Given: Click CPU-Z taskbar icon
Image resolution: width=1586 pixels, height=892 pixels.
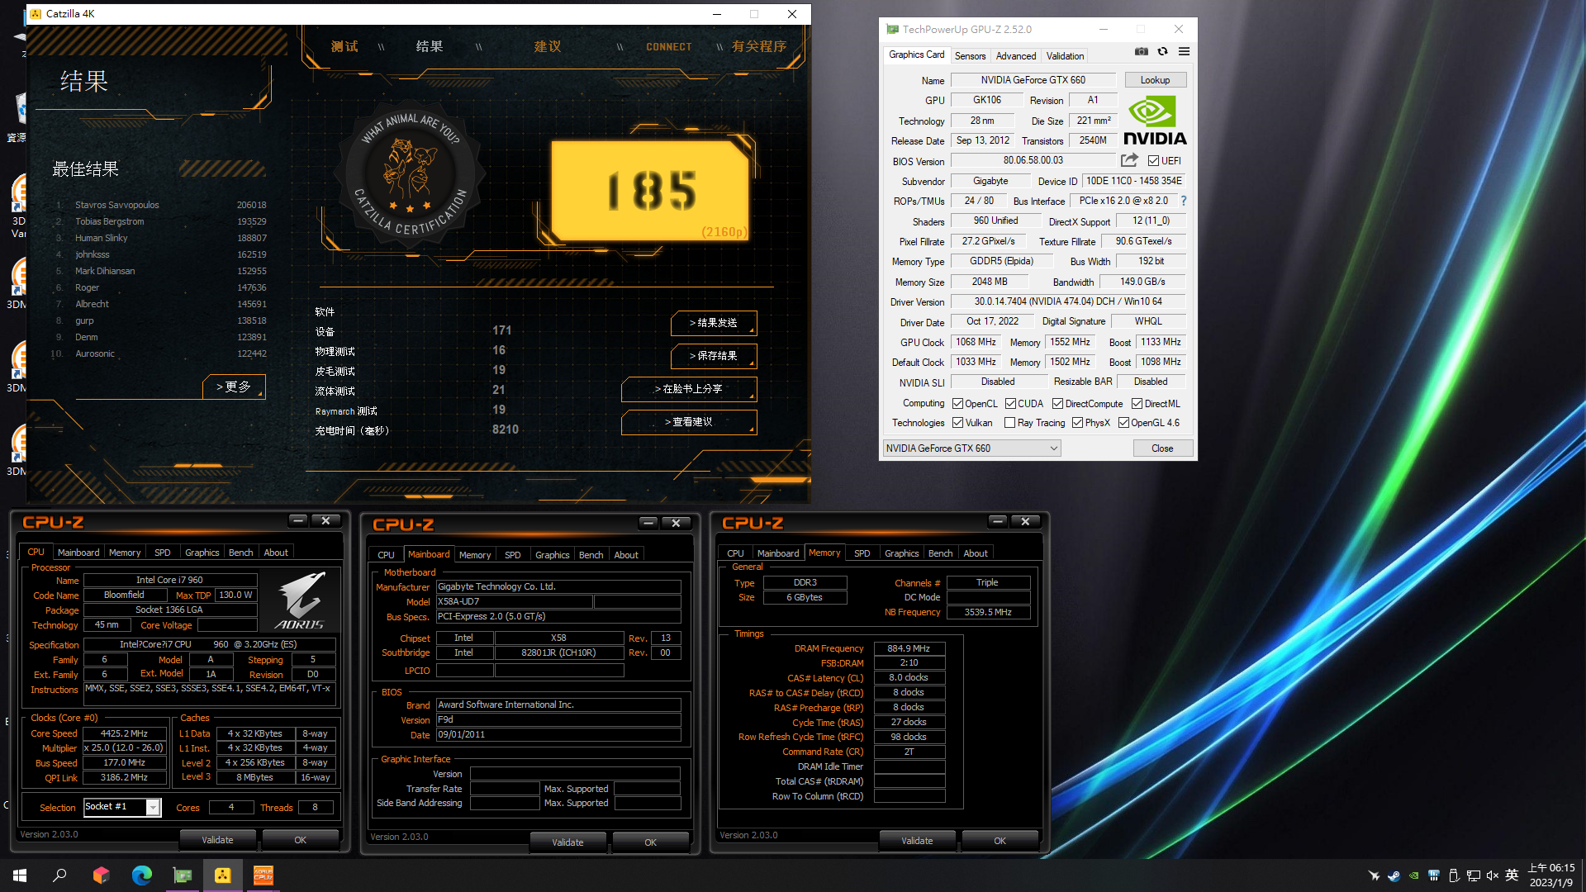Looking at the screenshot, I should (263, 875).
